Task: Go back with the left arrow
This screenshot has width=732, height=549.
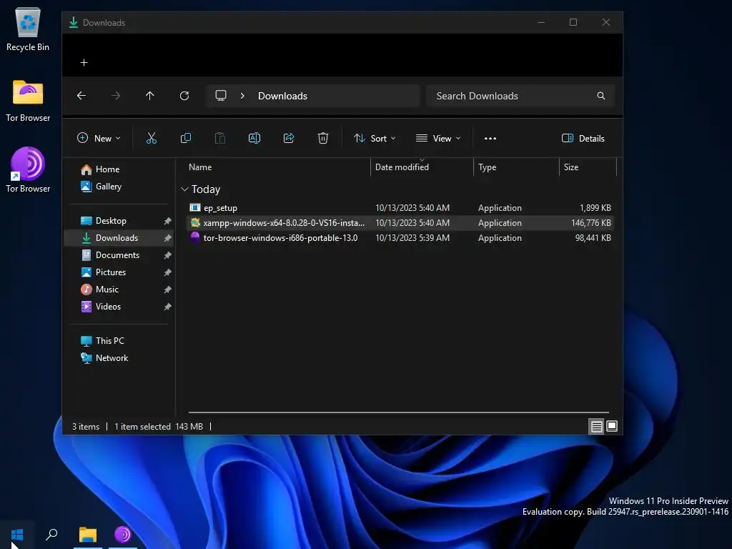Action: [81, 96]
